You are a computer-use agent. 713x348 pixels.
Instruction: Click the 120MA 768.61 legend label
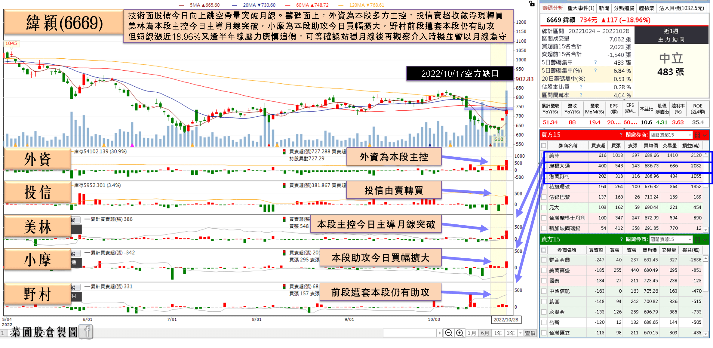[x=367, y=5]
